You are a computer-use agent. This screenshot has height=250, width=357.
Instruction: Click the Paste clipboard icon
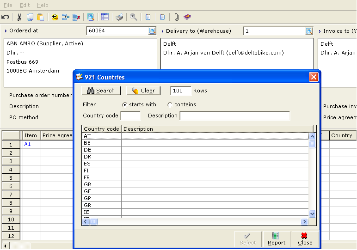(x=40, y=17)
